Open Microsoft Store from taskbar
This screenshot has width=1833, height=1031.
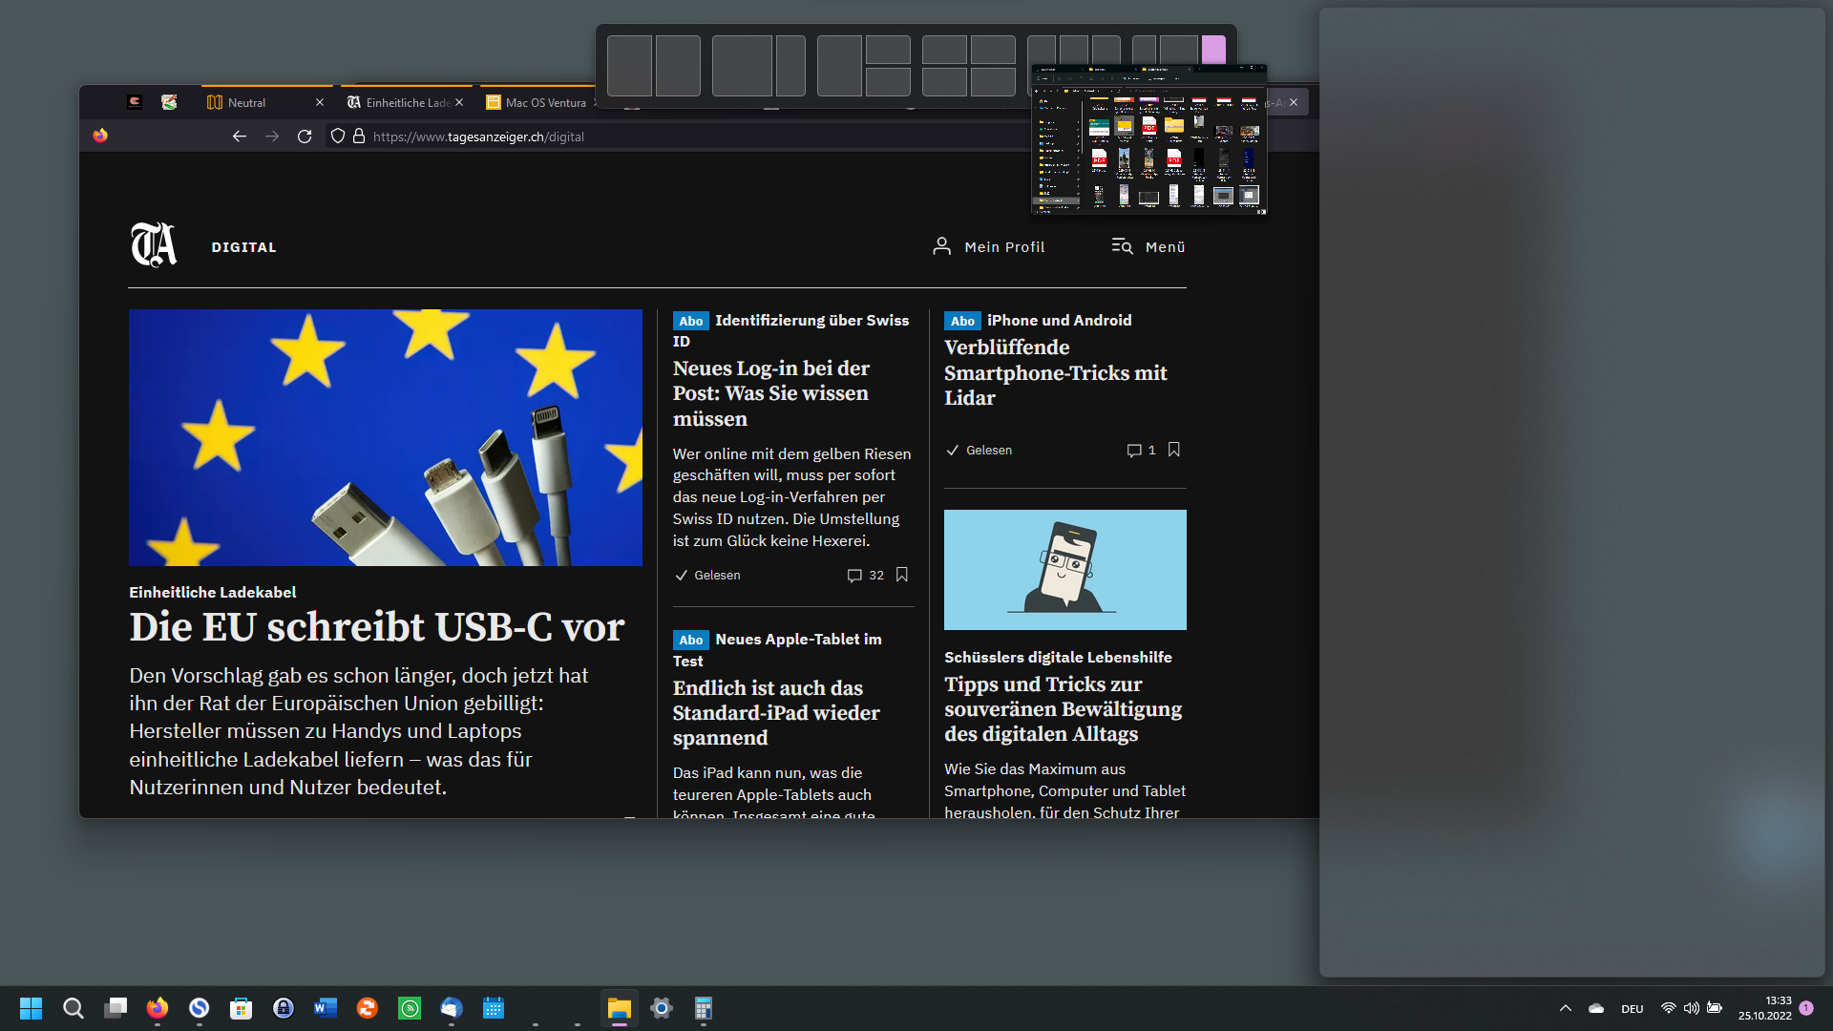[x=242, y=1008]
